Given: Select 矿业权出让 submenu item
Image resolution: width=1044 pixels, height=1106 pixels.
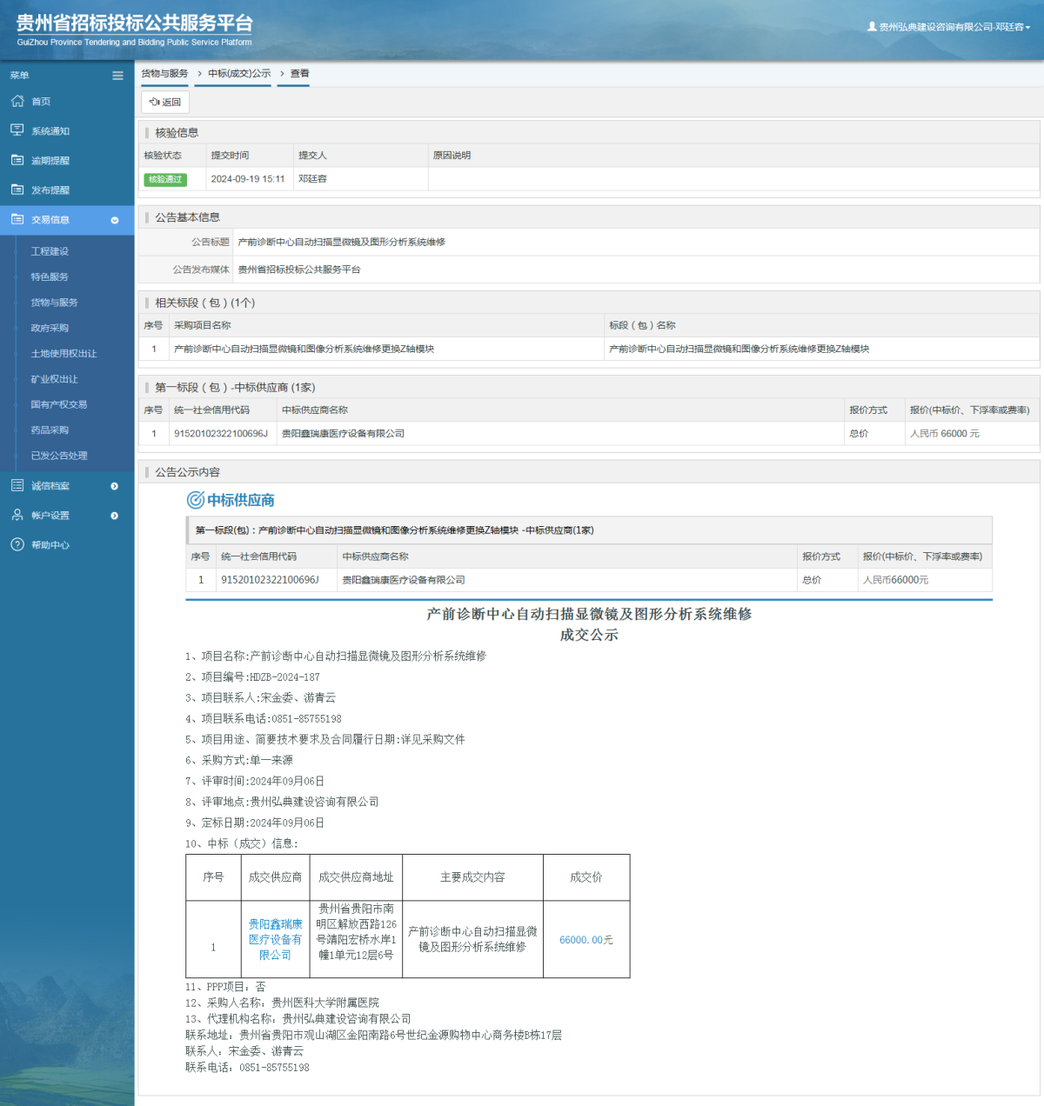Looking at the screenshot, I should [x=54, y=379].
